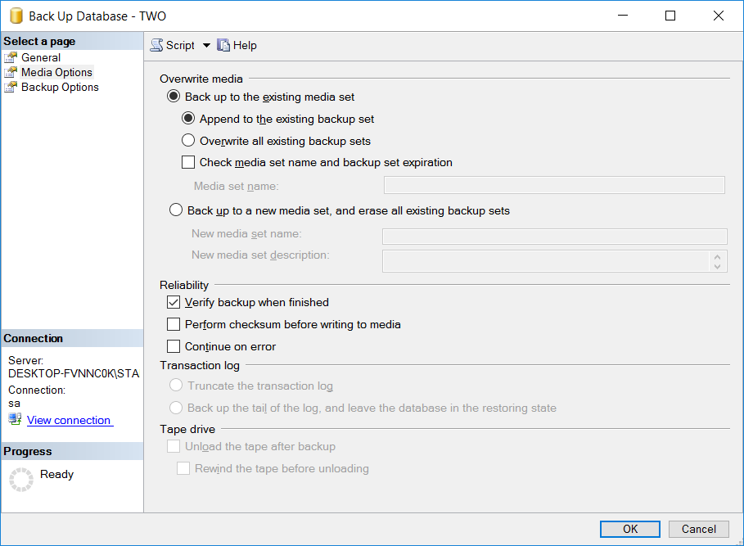Open the View connection link
The height and width of the screenshot is (546, 744).
[x=70, y=420]
